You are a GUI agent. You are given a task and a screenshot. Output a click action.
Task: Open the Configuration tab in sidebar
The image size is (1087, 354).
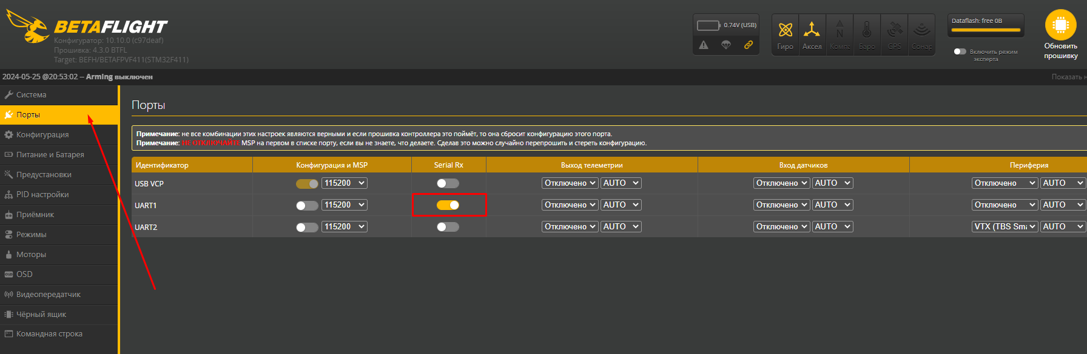click(x=42, y=134)
